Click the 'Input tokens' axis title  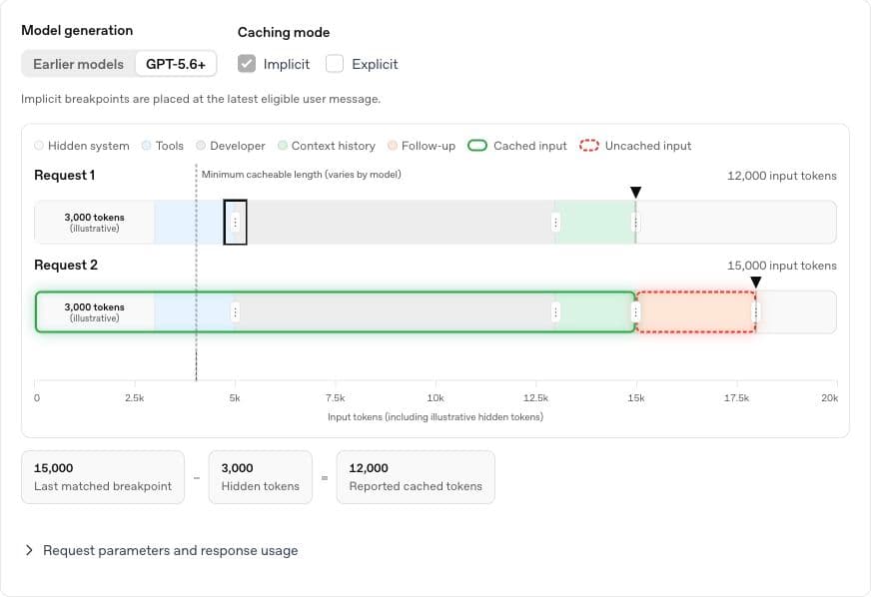point(435,417)
